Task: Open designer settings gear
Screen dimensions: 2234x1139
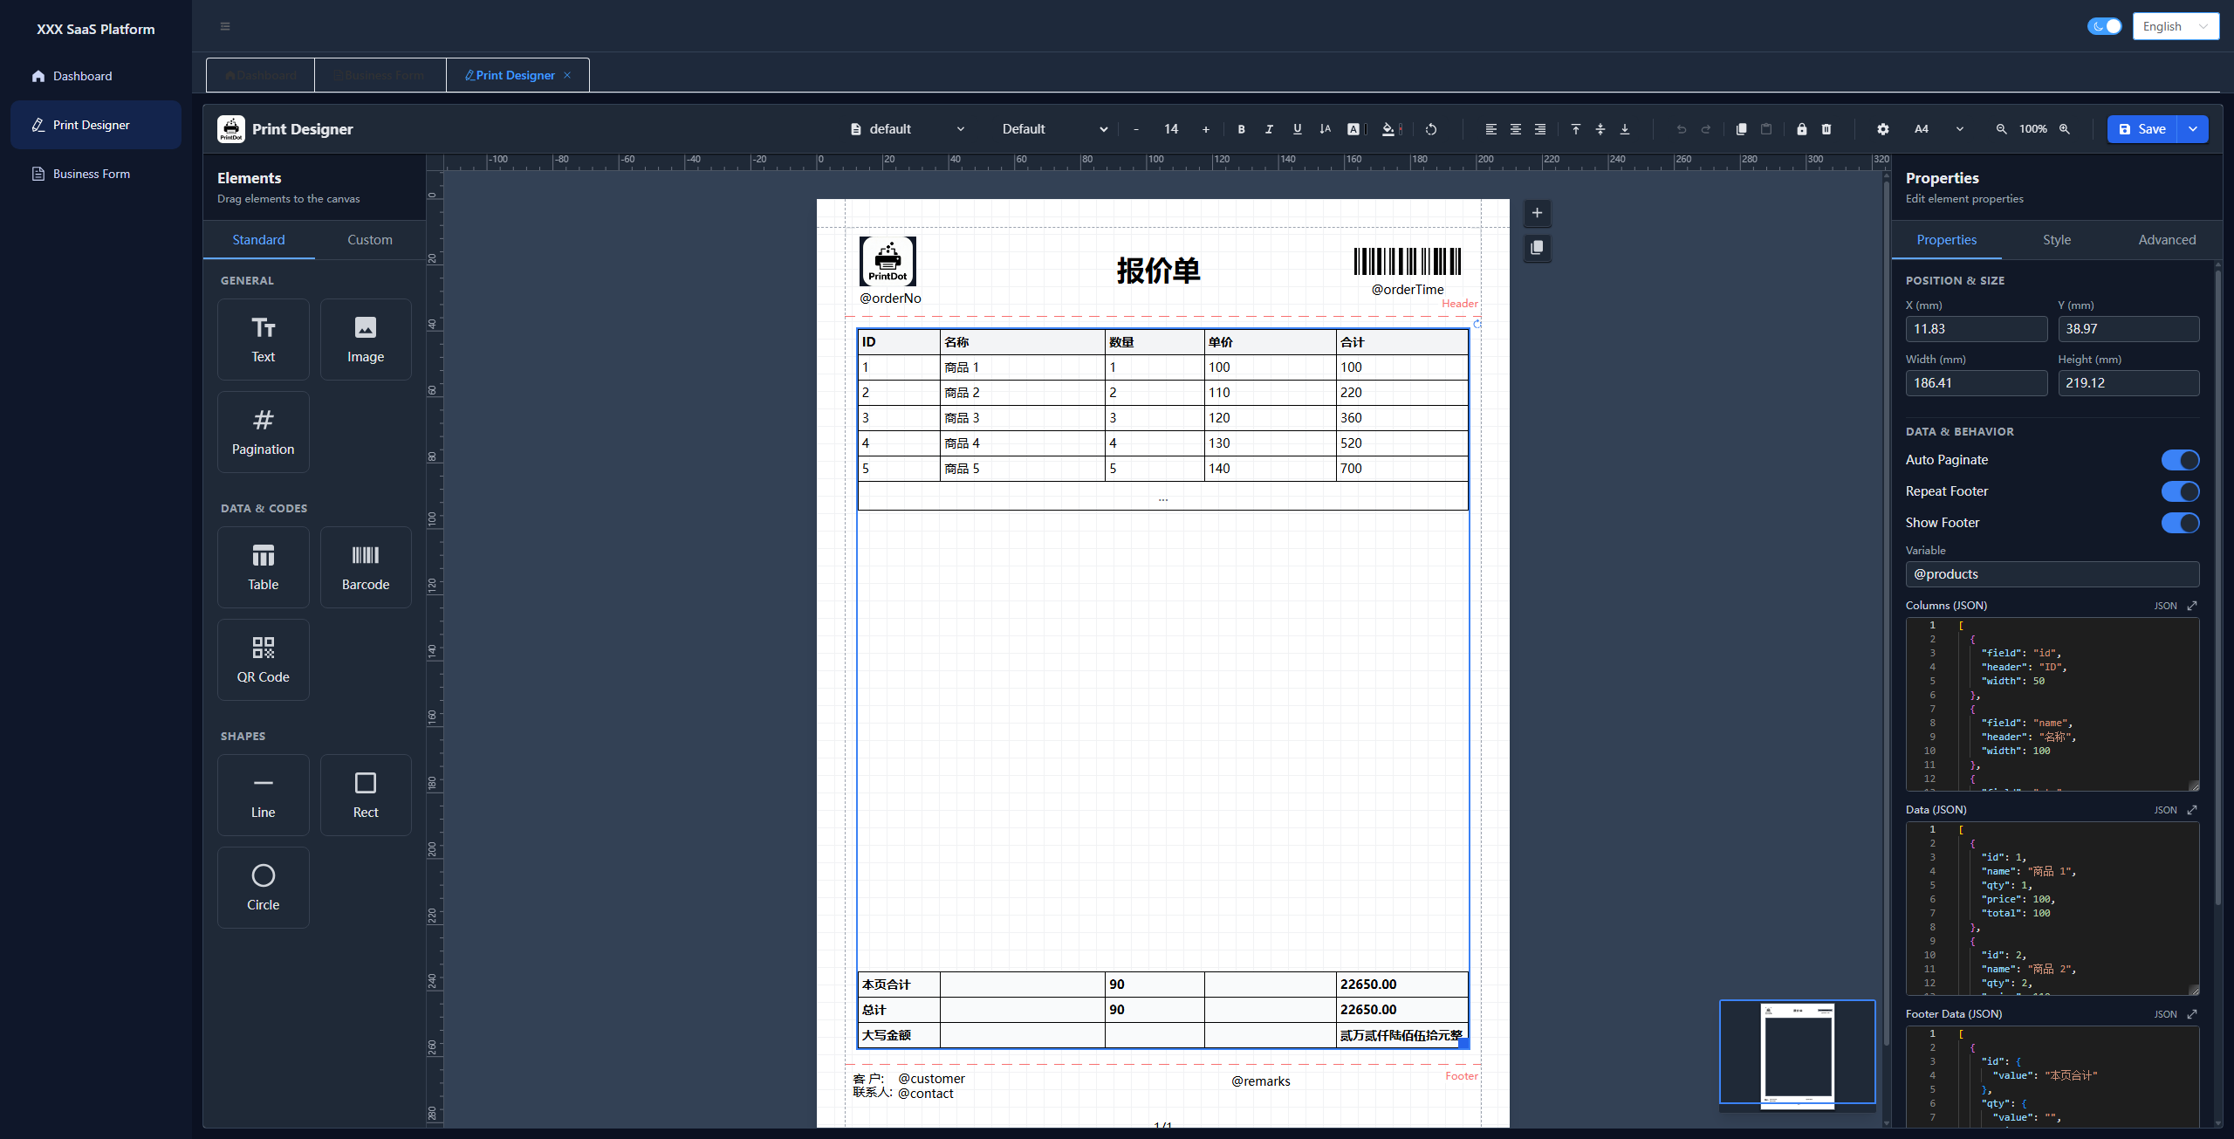Action: tap(1883, 129)
